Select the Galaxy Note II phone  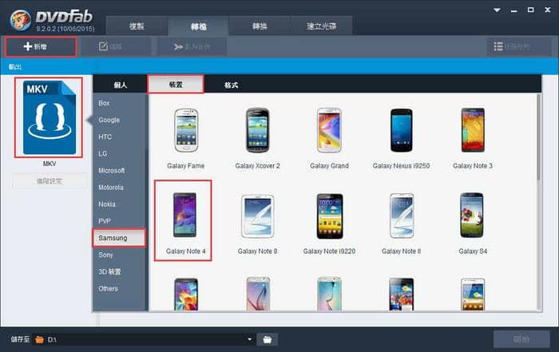tap(401, 224)
